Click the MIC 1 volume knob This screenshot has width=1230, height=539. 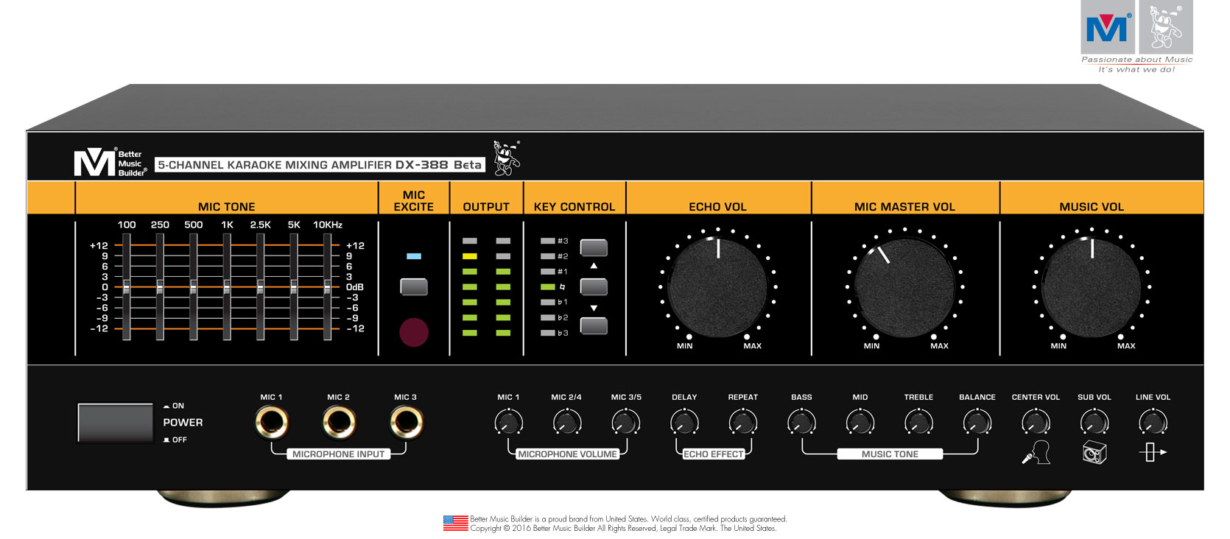[508, 423]
